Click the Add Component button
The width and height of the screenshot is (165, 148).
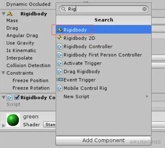(x=103, y=140)
